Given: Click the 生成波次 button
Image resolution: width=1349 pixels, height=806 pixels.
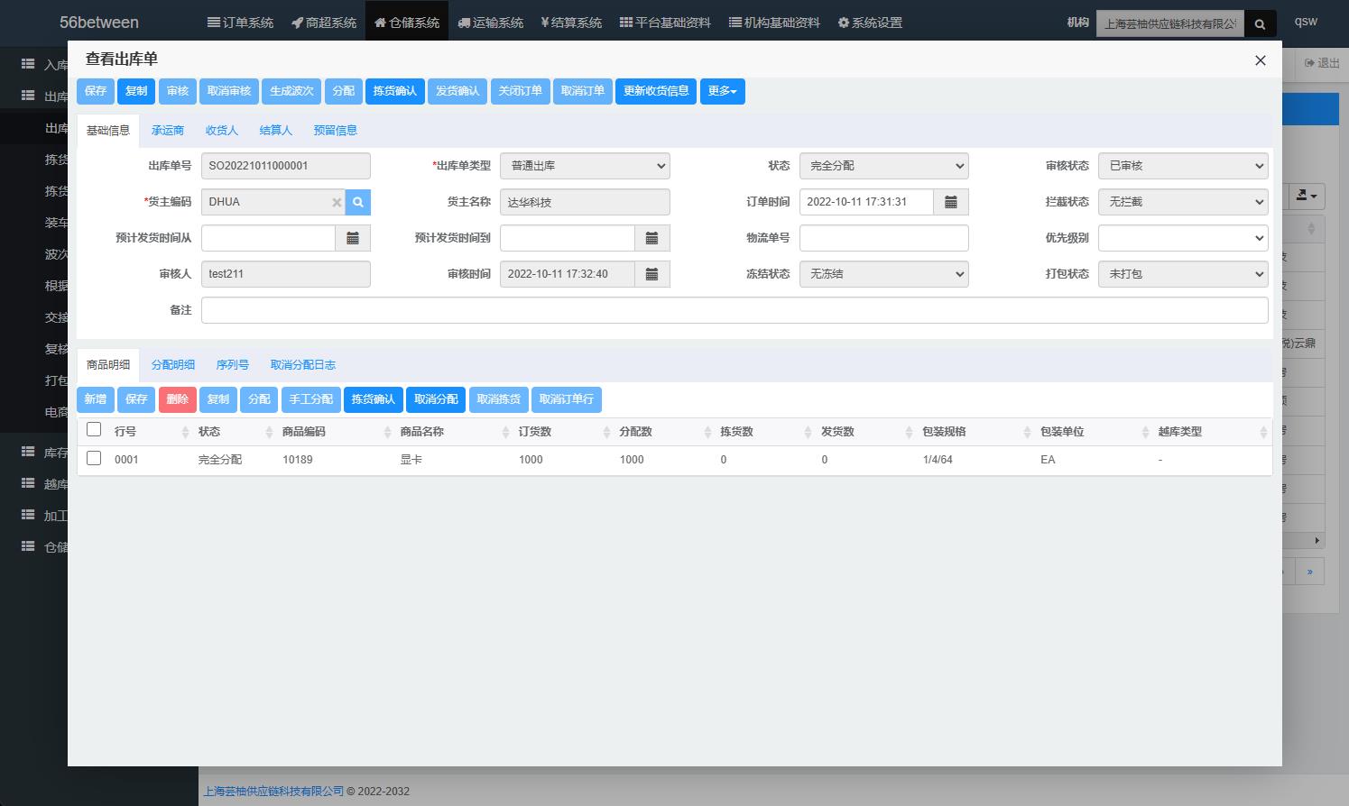Looking at the screenshot, I should click(x=291, y=91).
